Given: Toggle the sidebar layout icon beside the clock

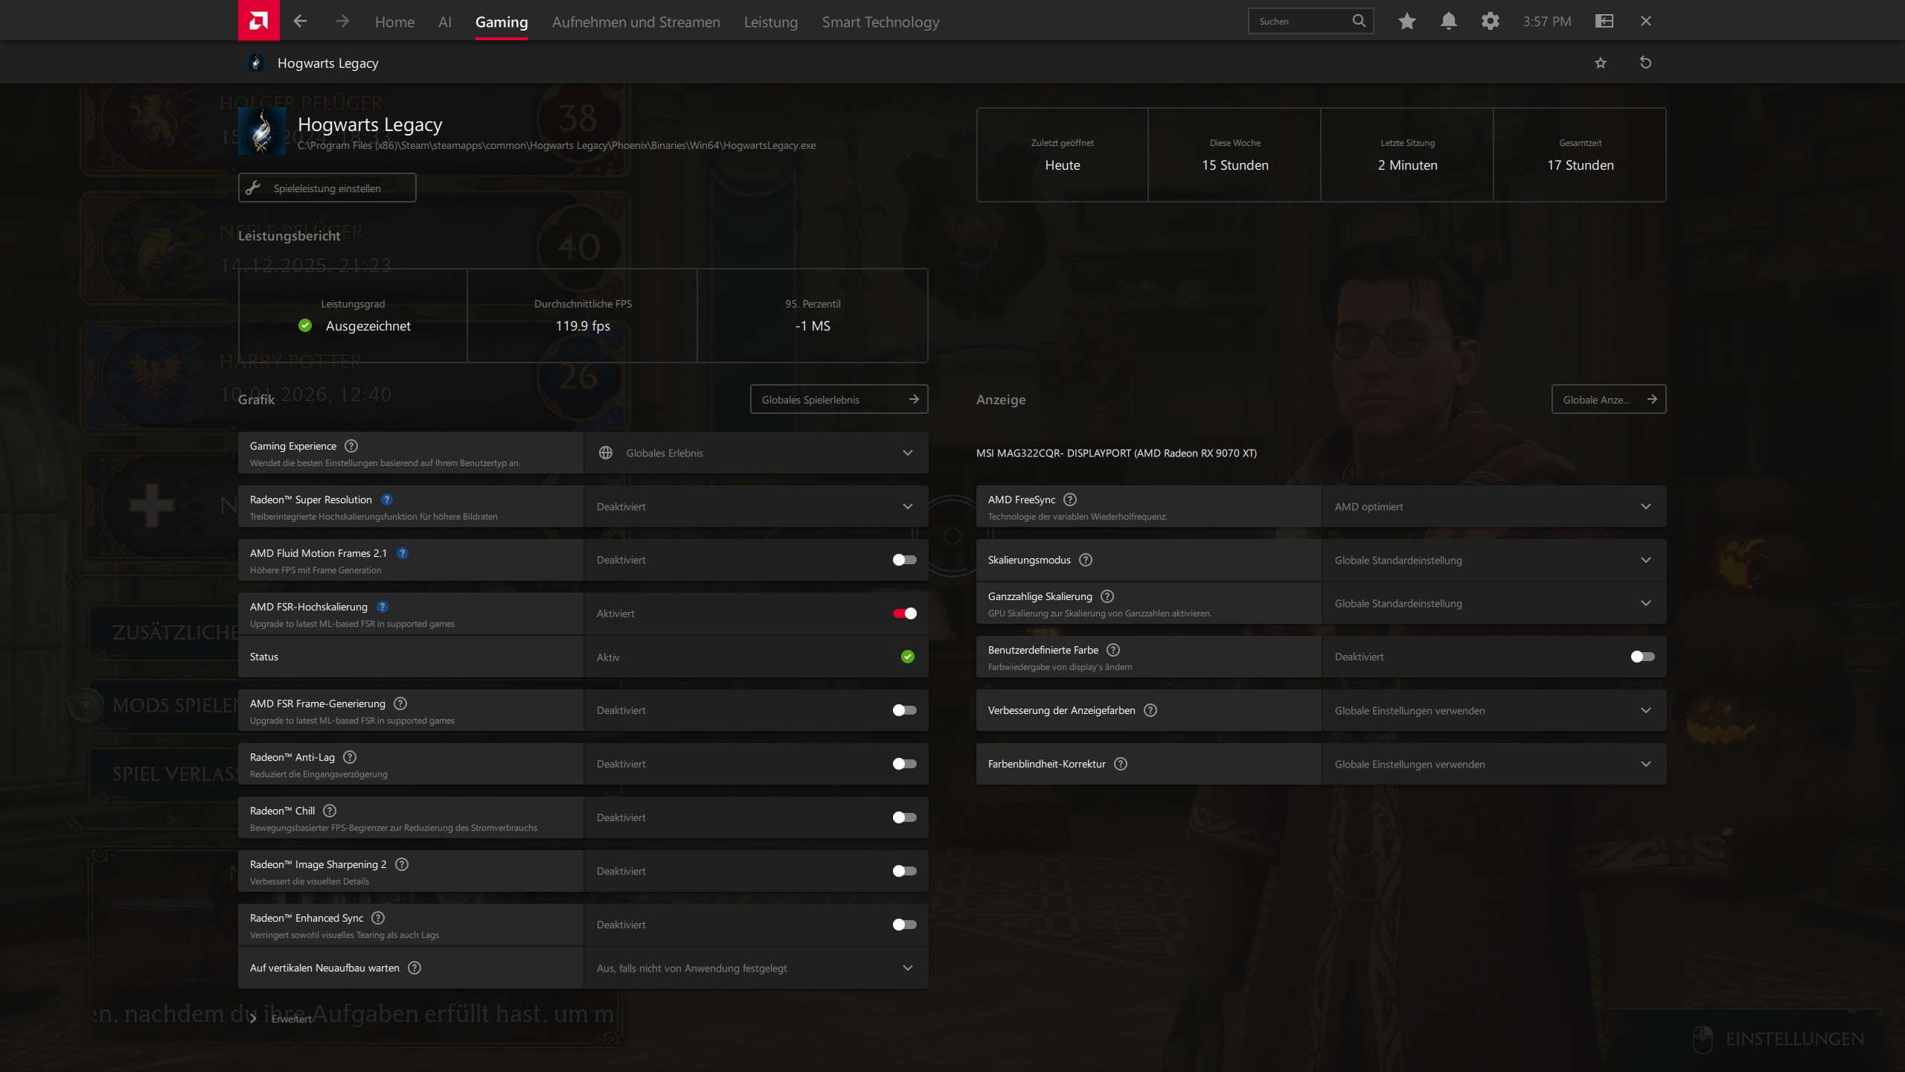Looking at the screenshot, I should (x=1604, y=21).
